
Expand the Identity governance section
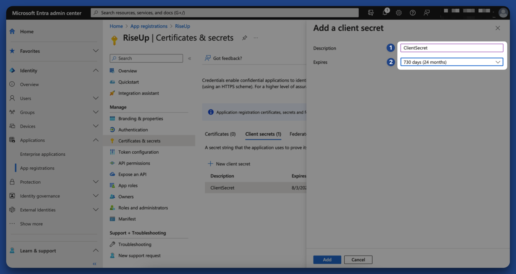click(x=96, y=195)
